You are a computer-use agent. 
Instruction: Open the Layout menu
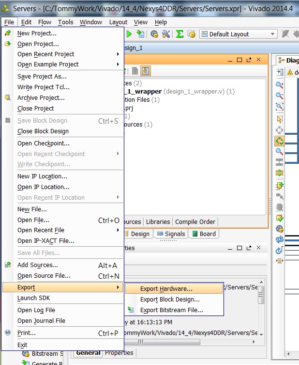[x=118, y=22]
